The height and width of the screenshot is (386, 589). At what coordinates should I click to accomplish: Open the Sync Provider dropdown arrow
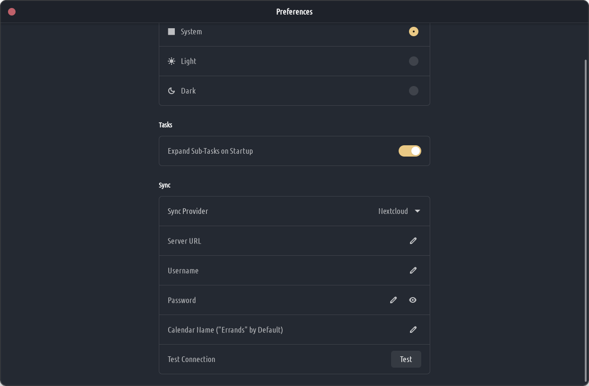[417, 211]
